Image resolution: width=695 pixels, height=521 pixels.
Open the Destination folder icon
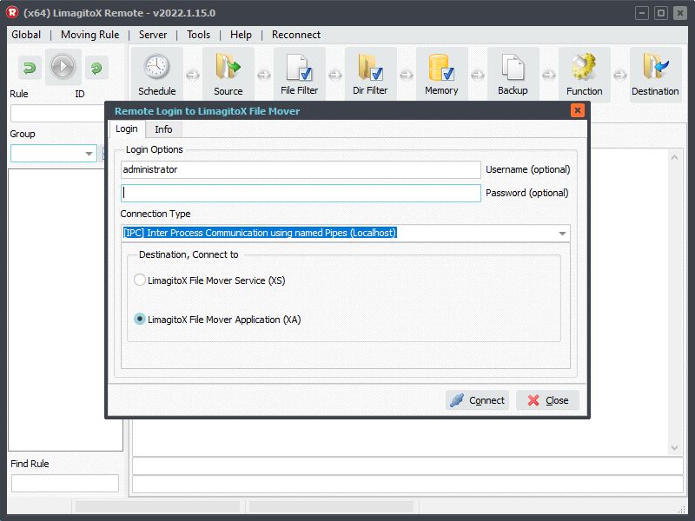pos(655,75)
